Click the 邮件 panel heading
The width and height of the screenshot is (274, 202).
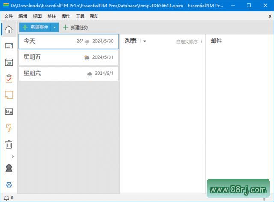click(216, 41)
